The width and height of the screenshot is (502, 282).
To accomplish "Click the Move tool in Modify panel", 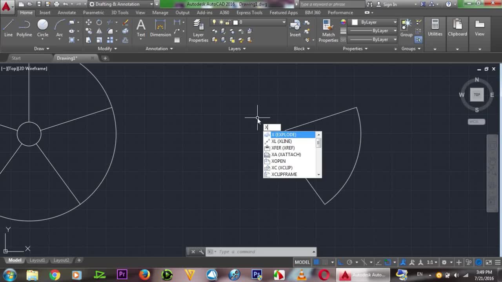I will click(89, 22).
